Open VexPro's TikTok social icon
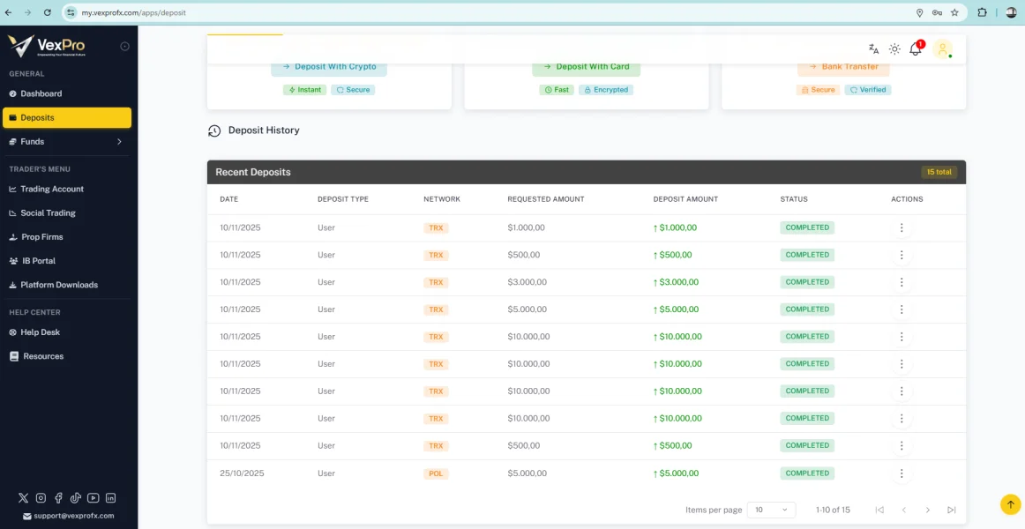The height and width of the screenshot is (529, 1025). pos(76,498)
